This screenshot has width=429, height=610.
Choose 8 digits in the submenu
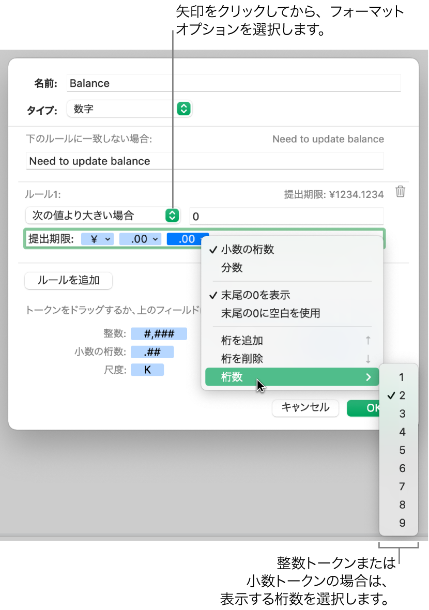[399, 505]
